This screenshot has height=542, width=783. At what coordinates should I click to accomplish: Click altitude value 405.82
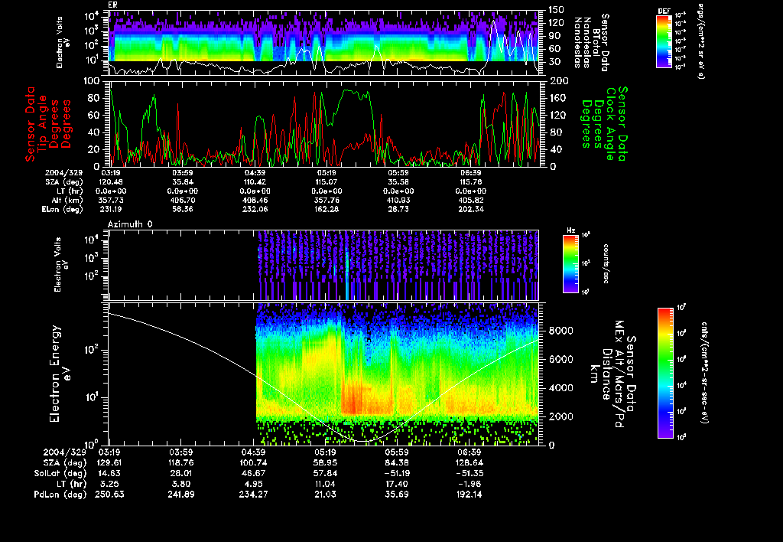470,201
